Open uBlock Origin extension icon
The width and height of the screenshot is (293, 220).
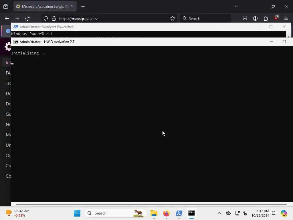coord(276,18)
